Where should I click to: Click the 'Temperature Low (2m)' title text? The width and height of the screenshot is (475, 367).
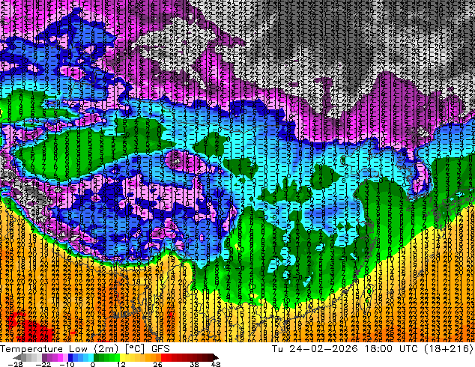[x=59, y=349]
